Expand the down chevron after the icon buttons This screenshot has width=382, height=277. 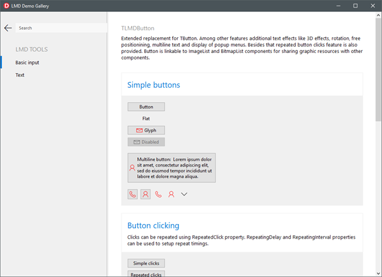tap(184, 194)
